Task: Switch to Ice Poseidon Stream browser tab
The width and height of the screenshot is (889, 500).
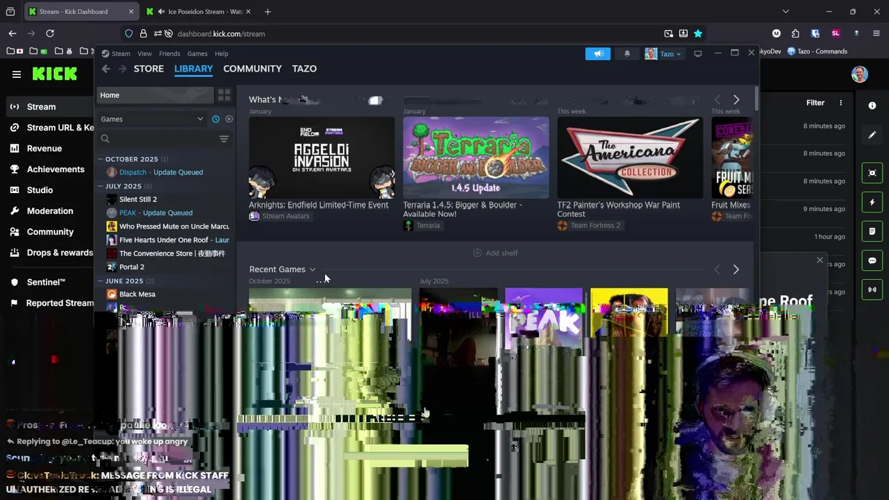Action: pyautogui.click(x=200, y=12)
